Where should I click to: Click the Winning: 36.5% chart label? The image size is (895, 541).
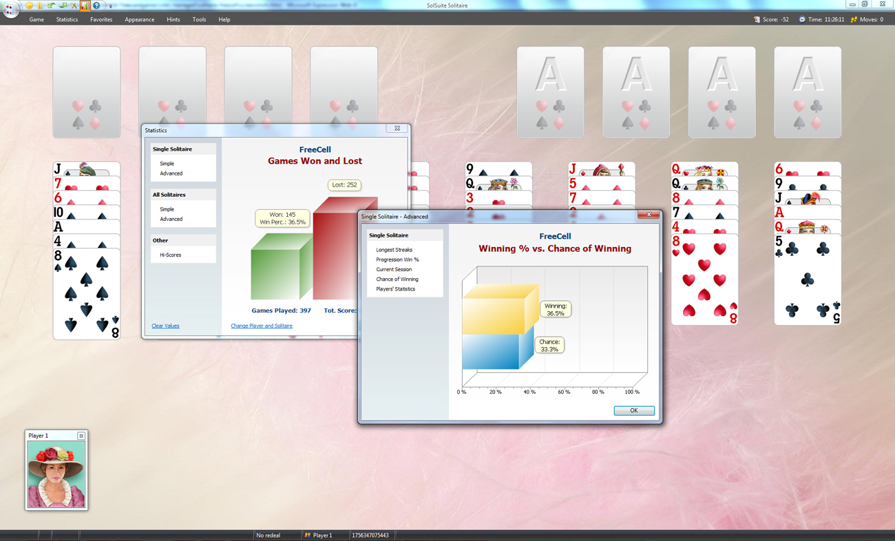(555, 310)
